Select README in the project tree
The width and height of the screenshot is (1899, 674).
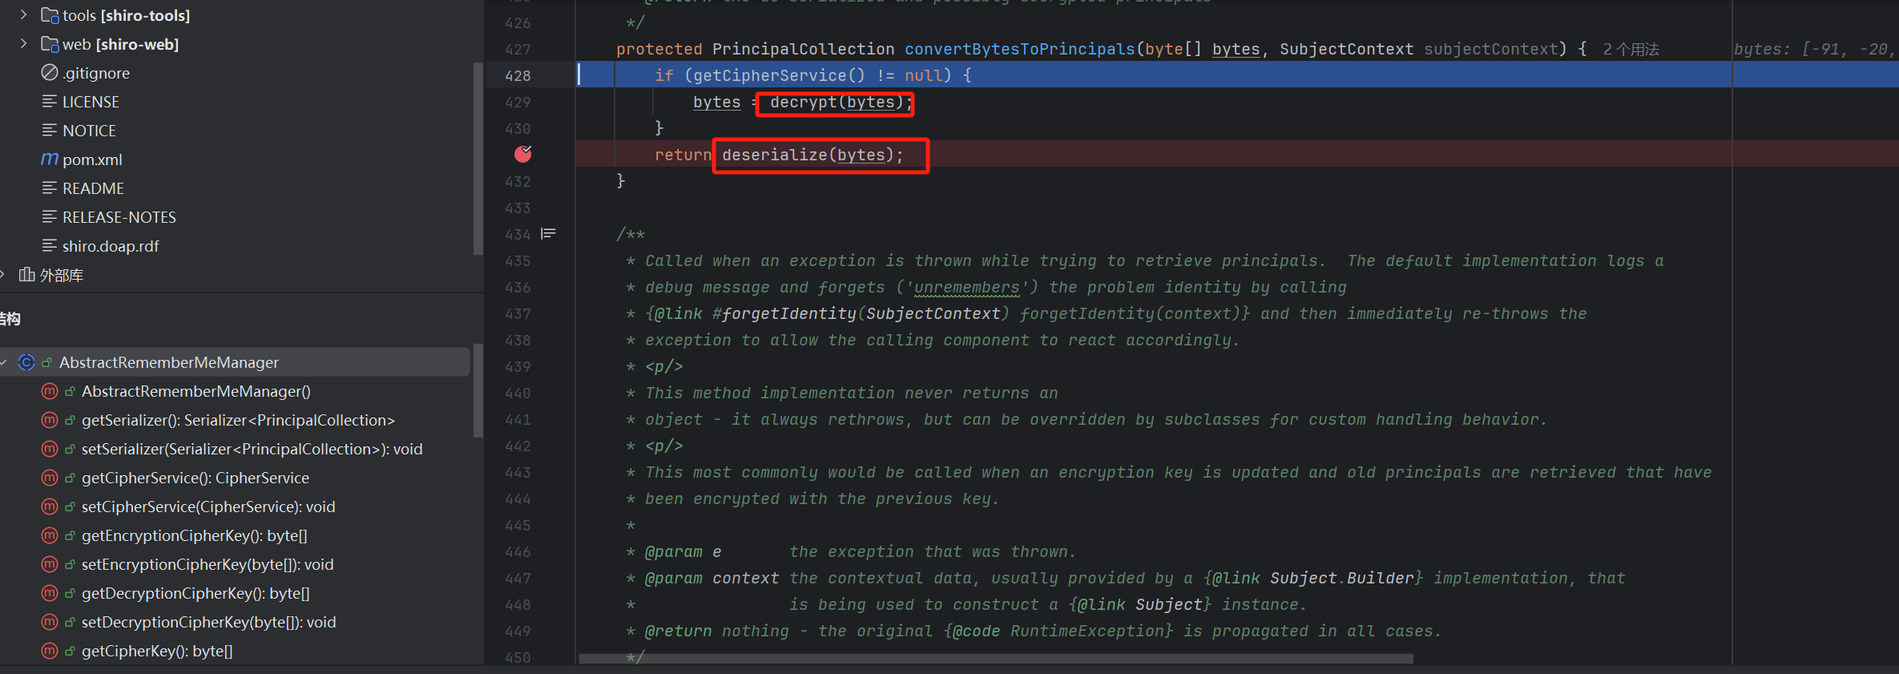click(93, 188)
